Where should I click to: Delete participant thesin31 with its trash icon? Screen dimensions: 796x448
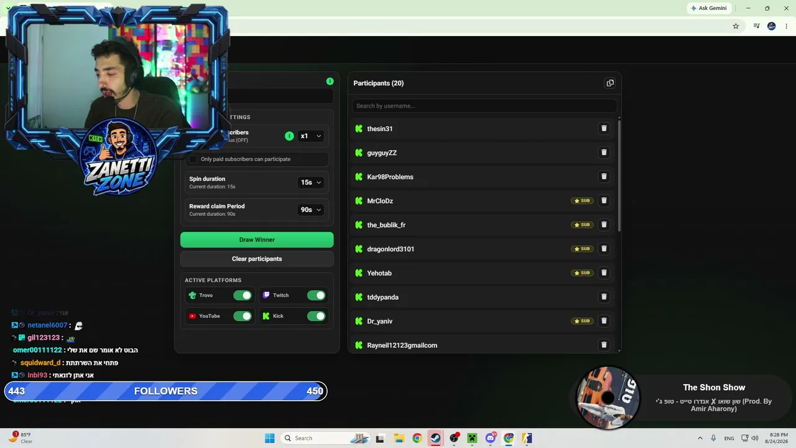pos(603,129)
